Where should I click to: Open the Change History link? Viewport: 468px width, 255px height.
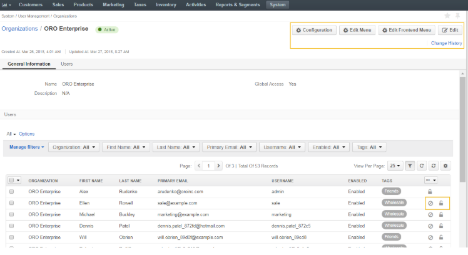(x=446, y=43)
